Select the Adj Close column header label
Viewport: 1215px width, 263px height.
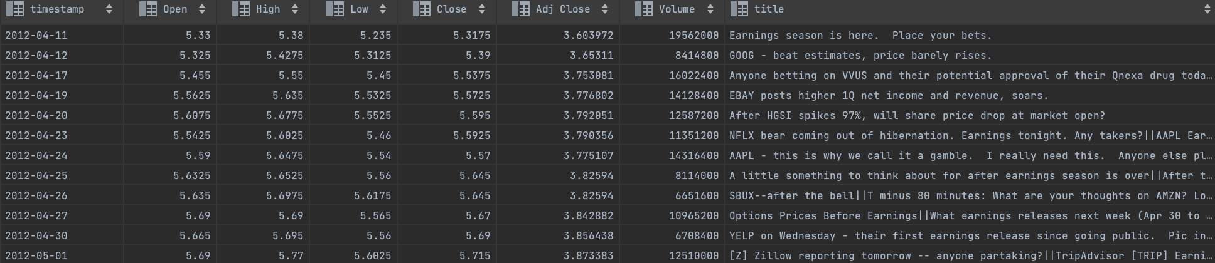pos(563,9)
